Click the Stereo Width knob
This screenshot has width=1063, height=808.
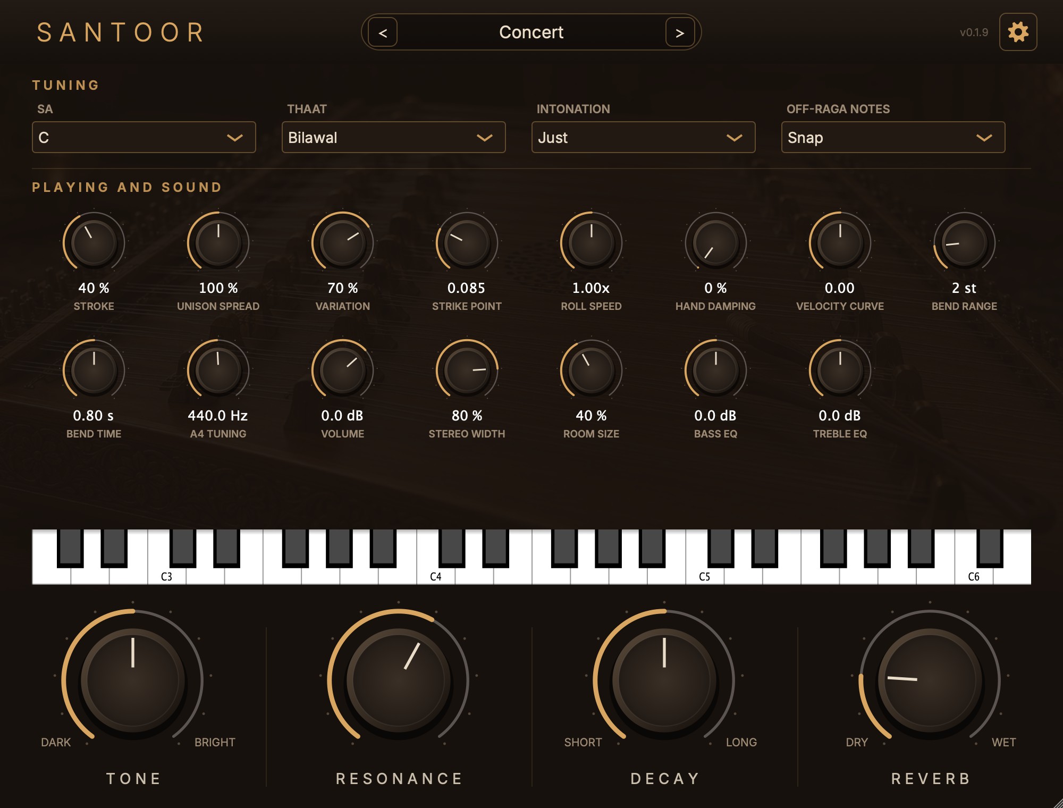[x=467, y=370]
